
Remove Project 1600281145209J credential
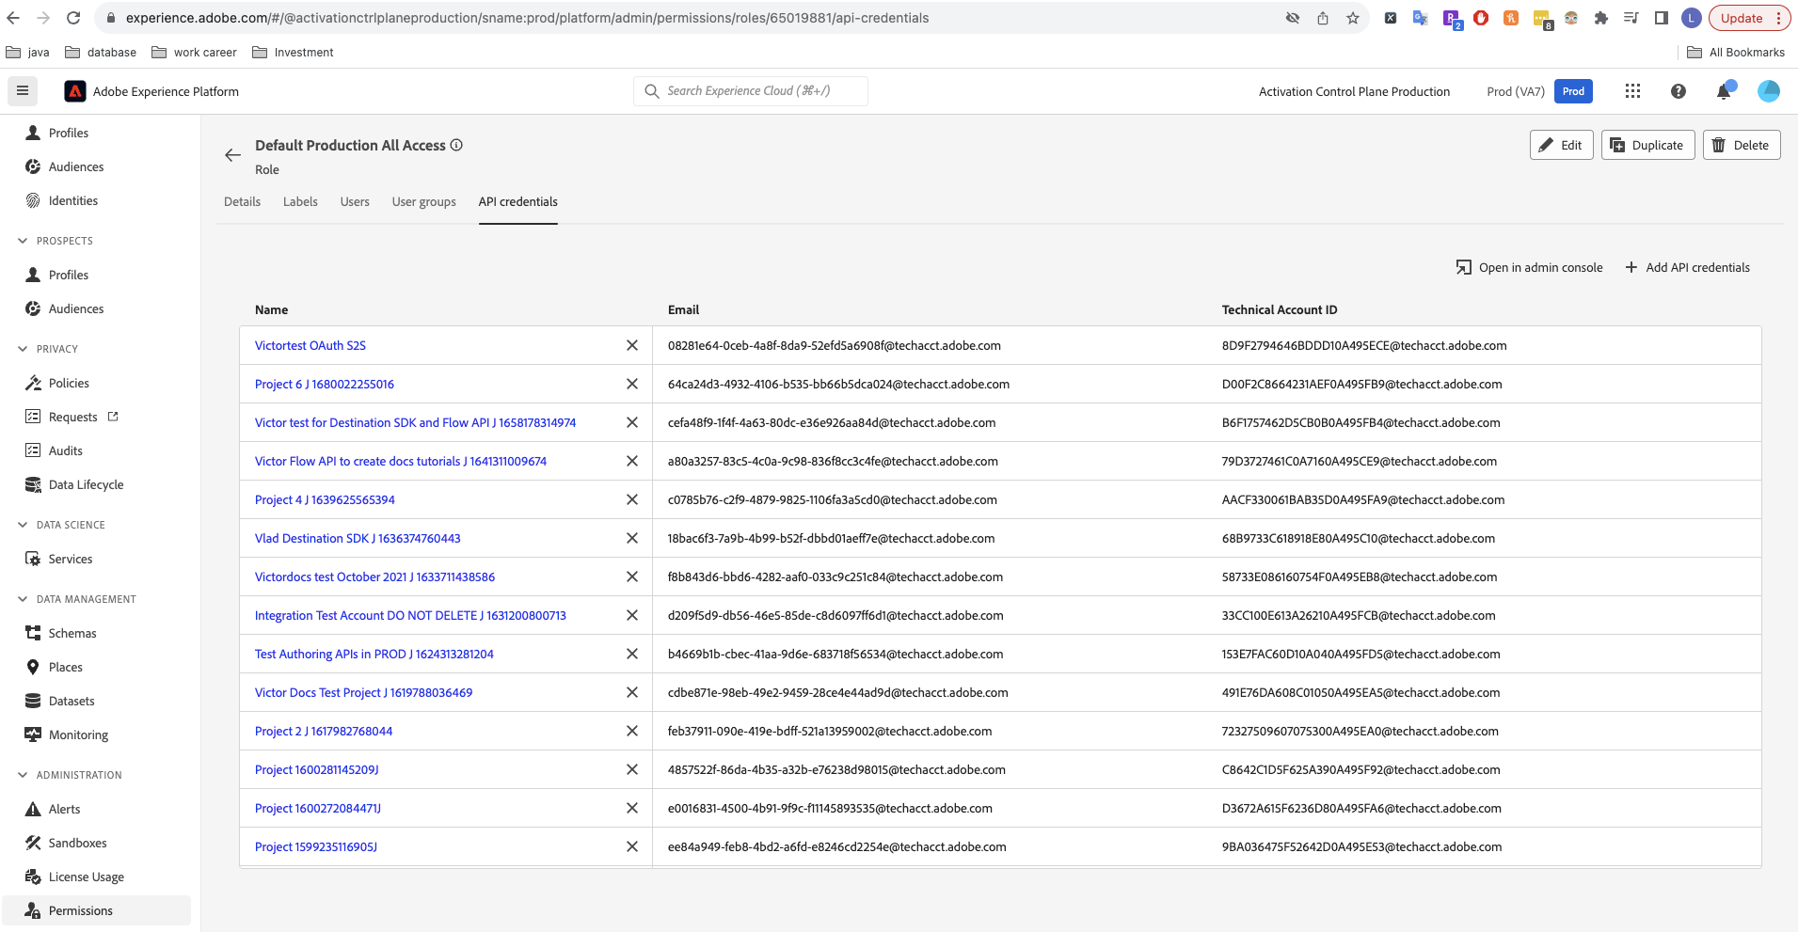click(632, 769)
